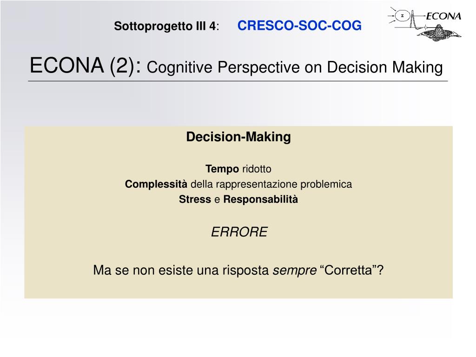Click the bold word Tempo
The image size is (476, 357).
(x=222, y=169)
